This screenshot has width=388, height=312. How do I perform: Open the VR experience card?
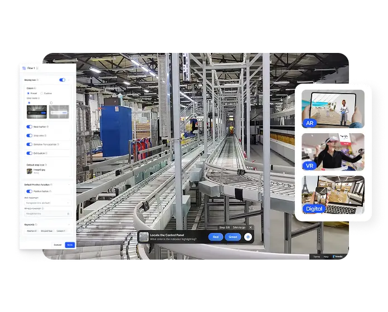(x=333, y=152)
